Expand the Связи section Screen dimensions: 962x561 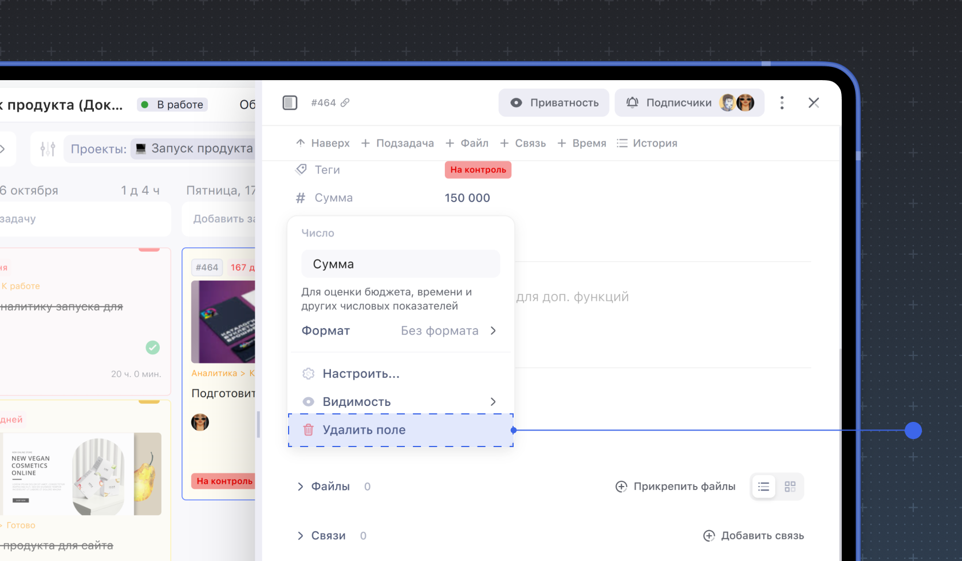click(x=301, y=536)
